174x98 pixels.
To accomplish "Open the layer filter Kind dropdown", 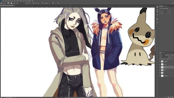I will [x=162, y=55].
